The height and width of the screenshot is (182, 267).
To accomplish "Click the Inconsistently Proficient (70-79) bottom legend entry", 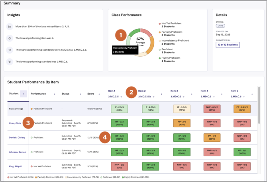I will (x=82, y=177).
